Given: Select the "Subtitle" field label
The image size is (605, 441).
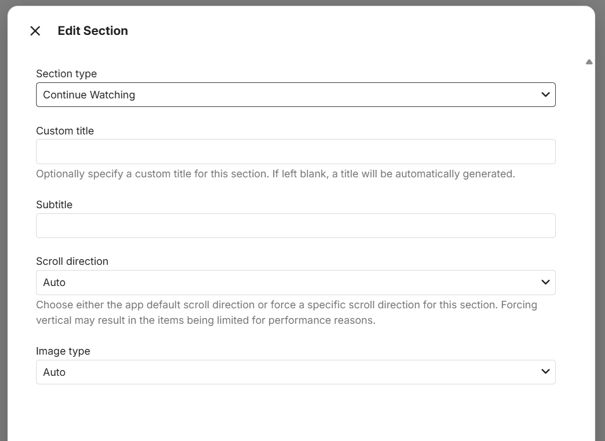Looking at the screenshot, I should [54, 205].
